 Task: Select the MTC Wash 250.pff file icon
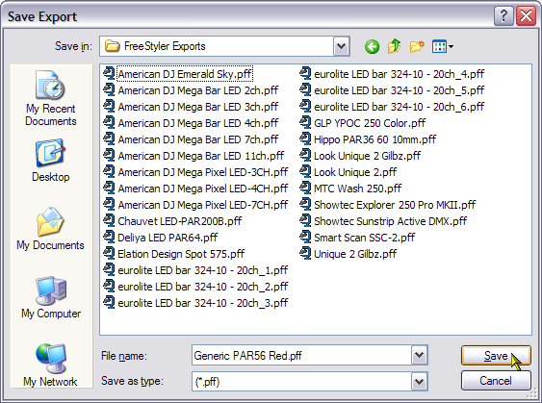click(305, 188)
